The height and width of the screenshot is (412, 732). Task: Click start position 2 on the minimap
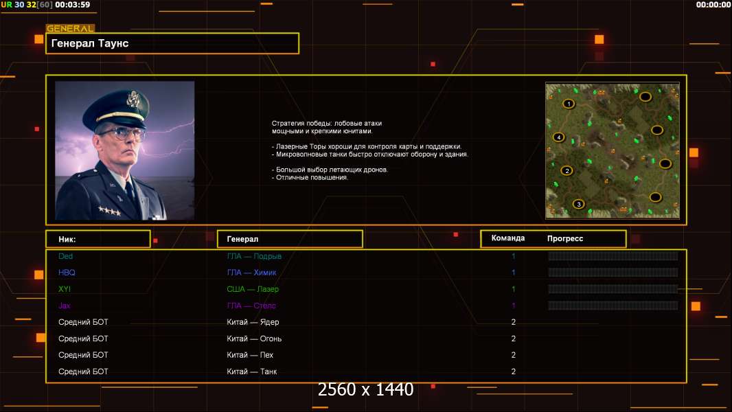567,170
